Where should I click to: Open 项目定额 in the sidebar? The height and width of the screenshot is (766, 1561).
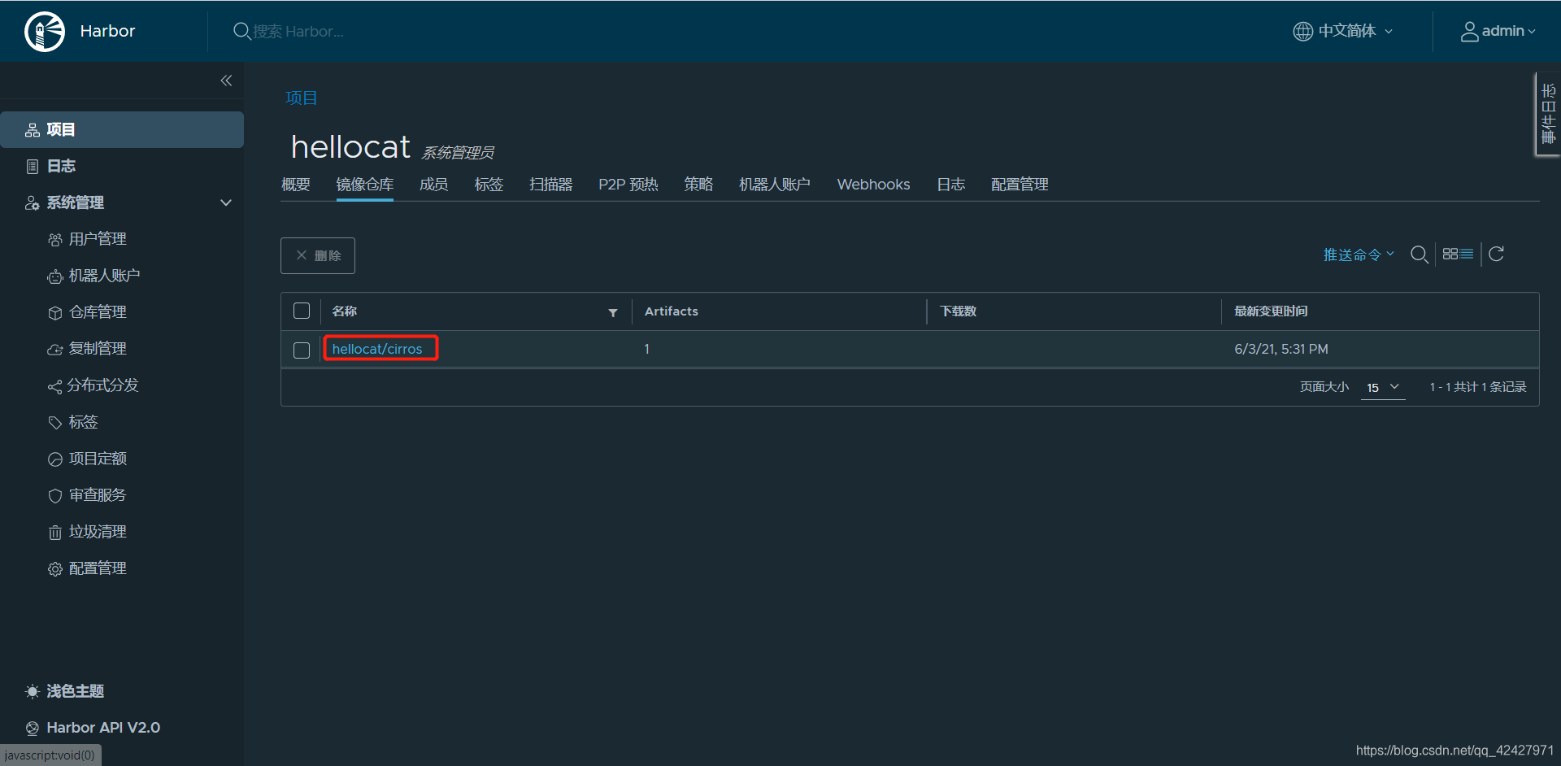coord(98,459)
